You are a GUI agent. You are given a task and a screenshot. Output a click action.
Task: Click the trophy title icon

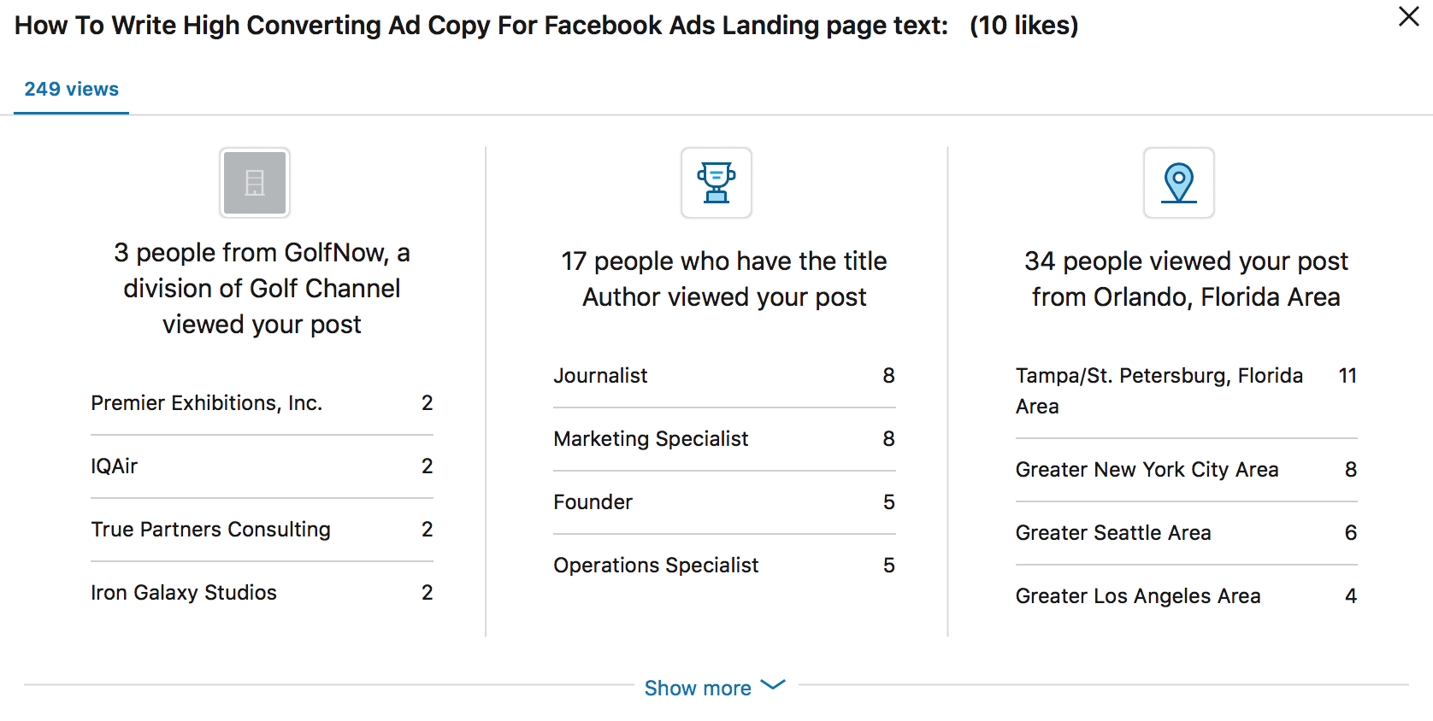[716, 183]
